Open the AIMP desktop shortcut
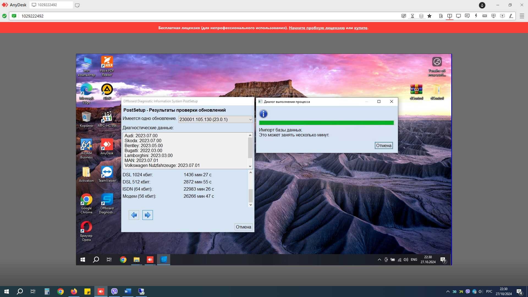Viewport: 528px width, 297px height. pyautogui.click(x=107, y=92)
